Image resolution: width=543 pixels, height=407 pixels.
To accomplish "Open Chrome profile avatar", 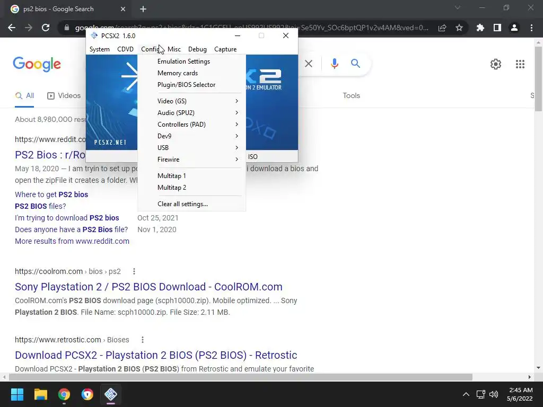I will point(514,28).
